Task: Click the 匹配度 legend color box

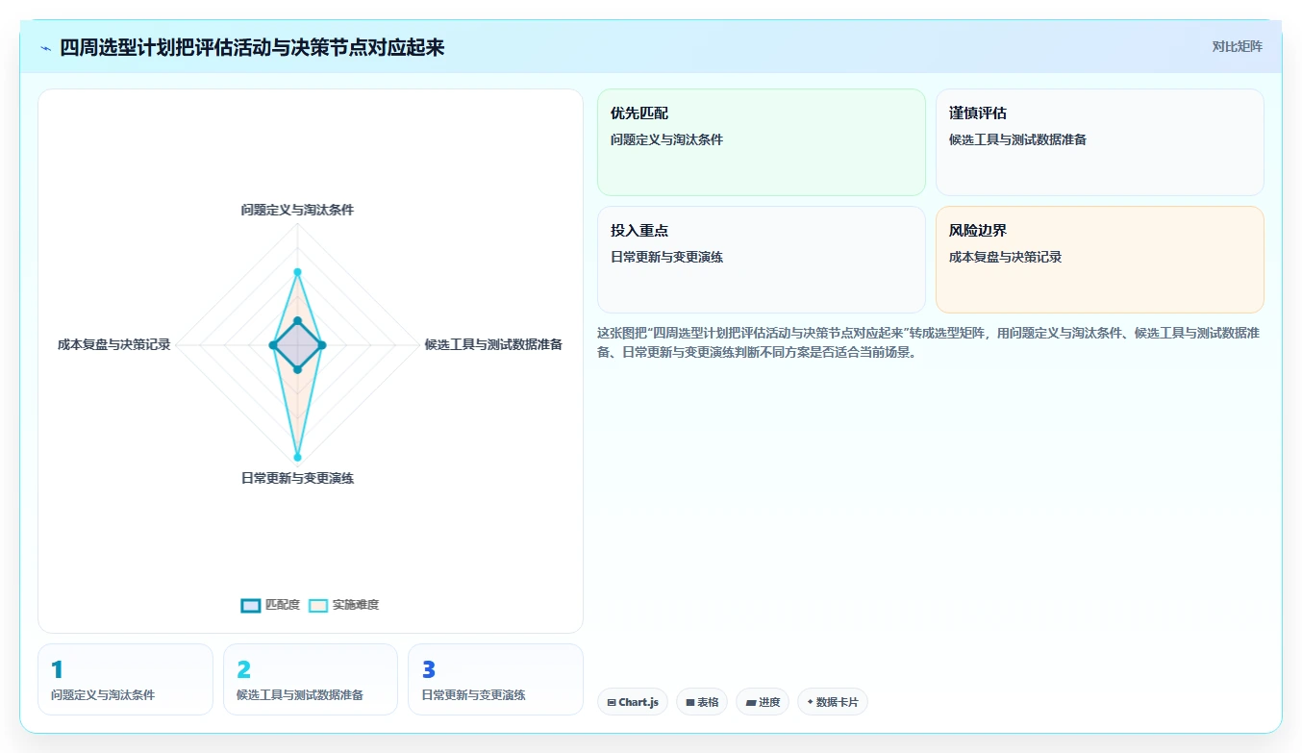Action: 250,605
